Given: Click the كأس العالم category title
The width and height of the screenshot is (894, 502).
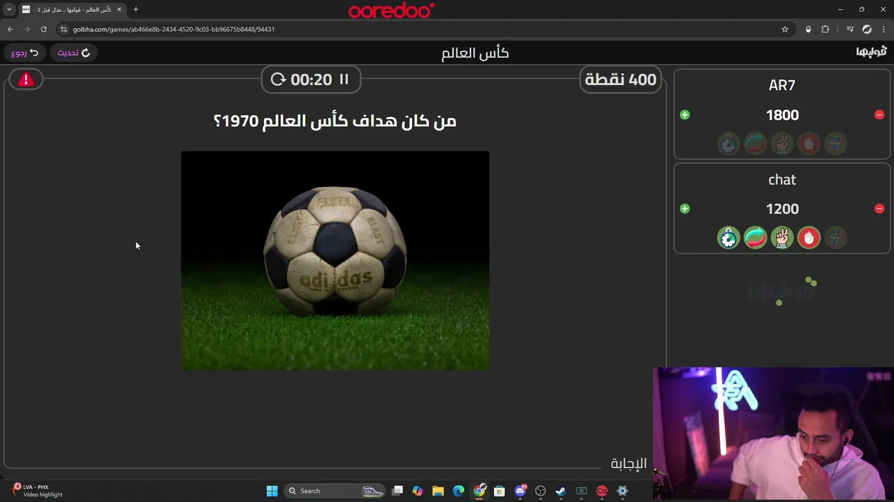Looking at the screenshot, I should (x=475, y=53).
